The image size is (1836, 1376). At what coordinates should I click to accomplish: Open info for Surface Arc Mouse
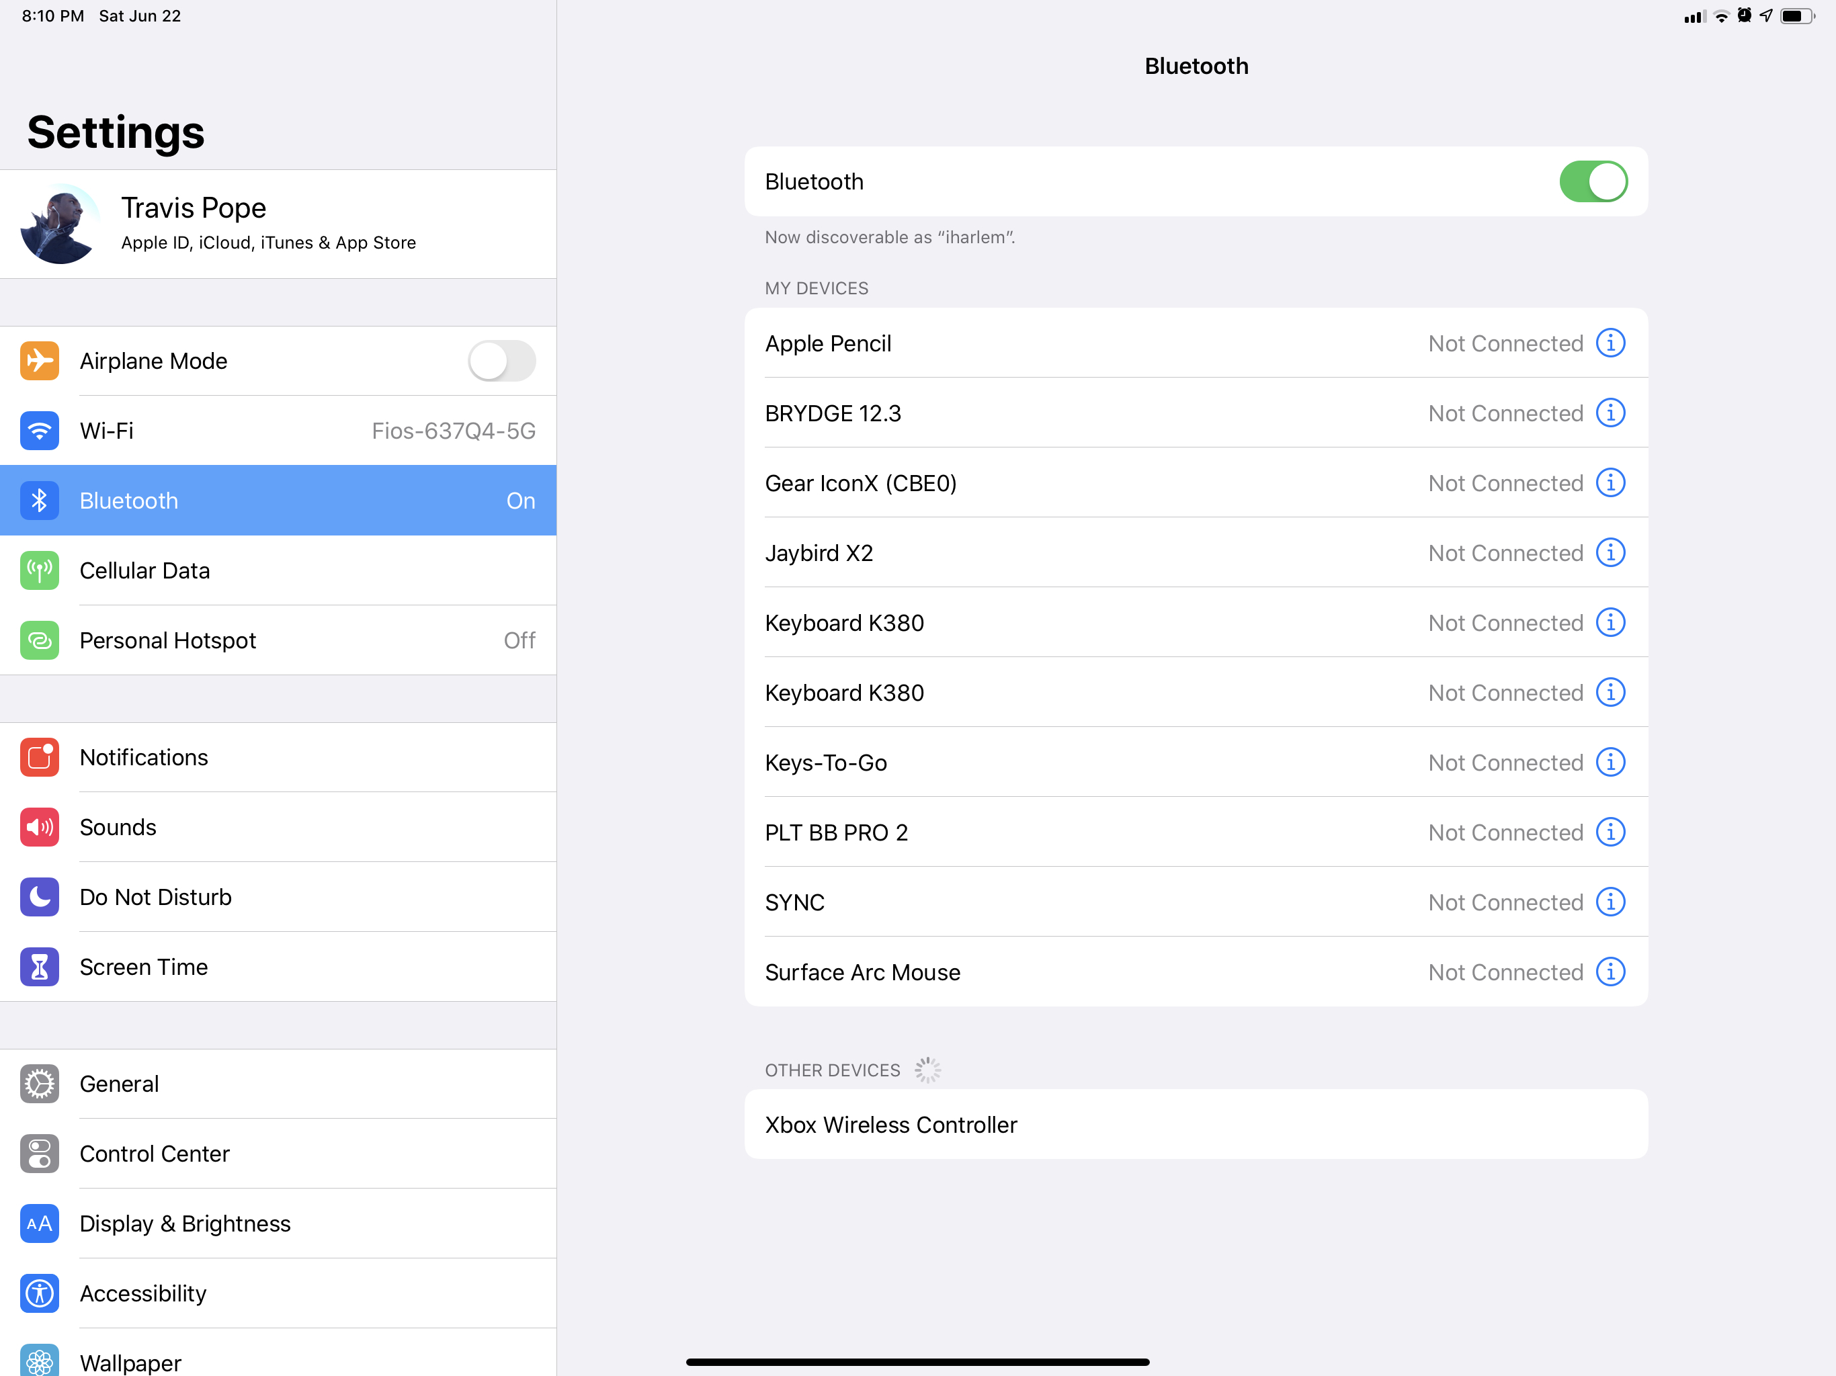point(1610,971)
